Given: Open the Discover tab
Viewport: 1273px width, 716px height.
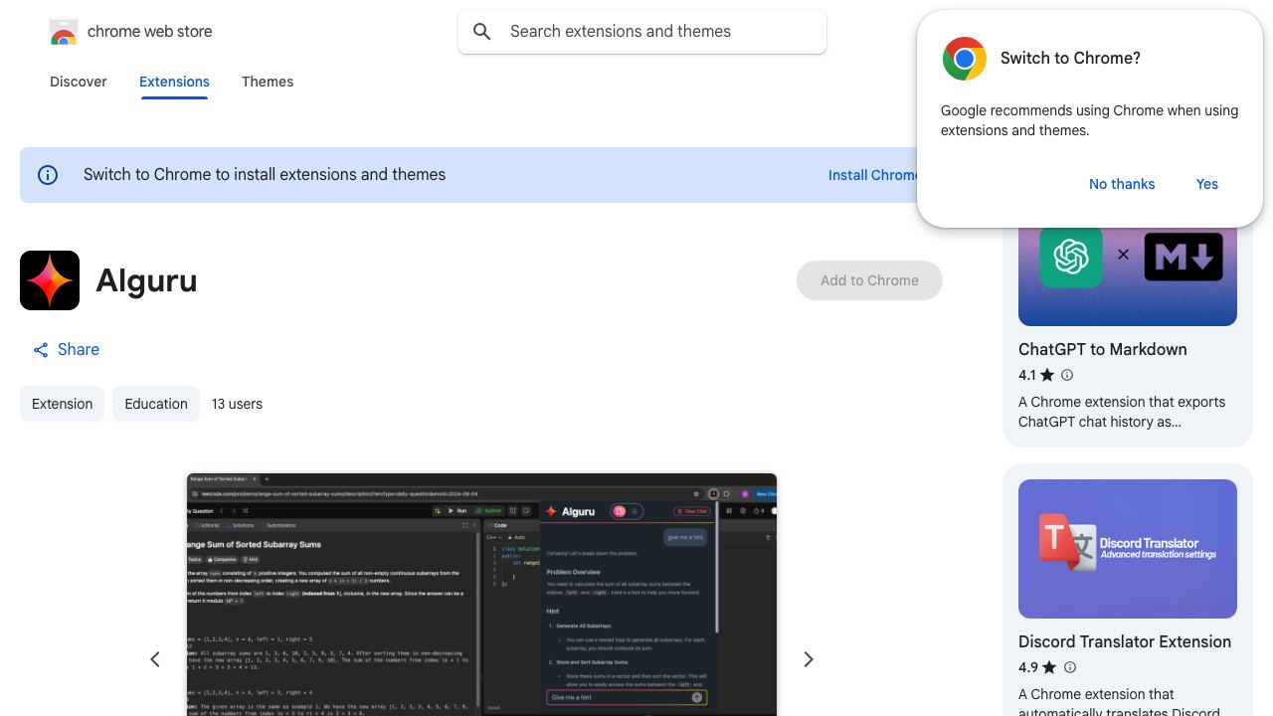Looking at the screenshot, I should click(79, 82).
